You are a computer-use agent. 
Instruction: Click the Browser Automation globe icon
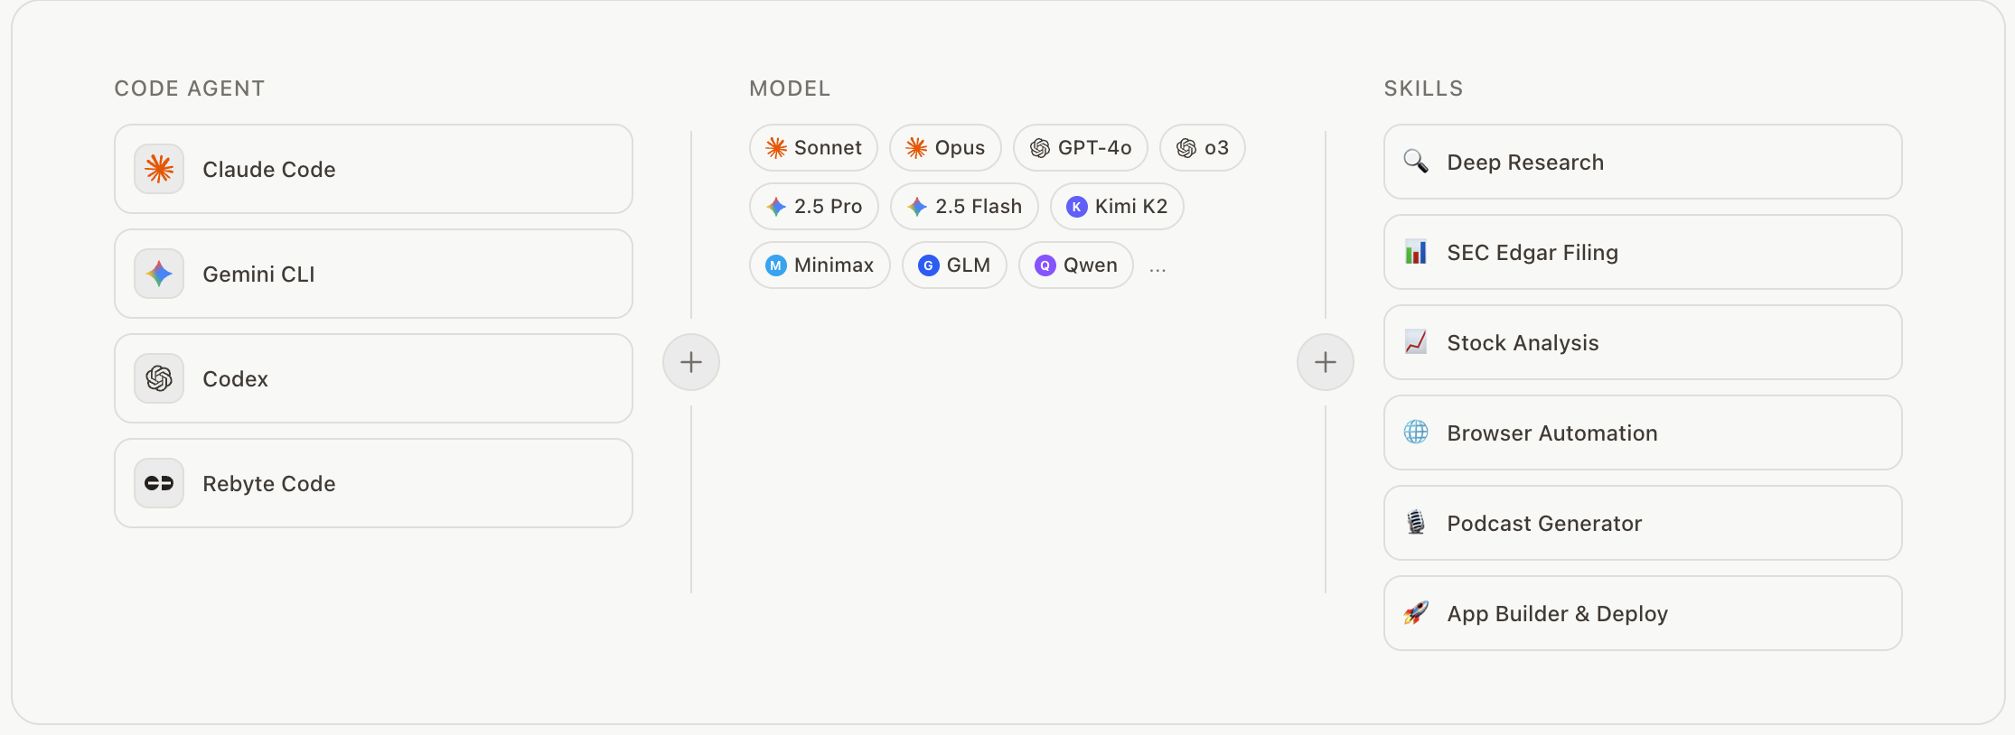(1416, 433)
